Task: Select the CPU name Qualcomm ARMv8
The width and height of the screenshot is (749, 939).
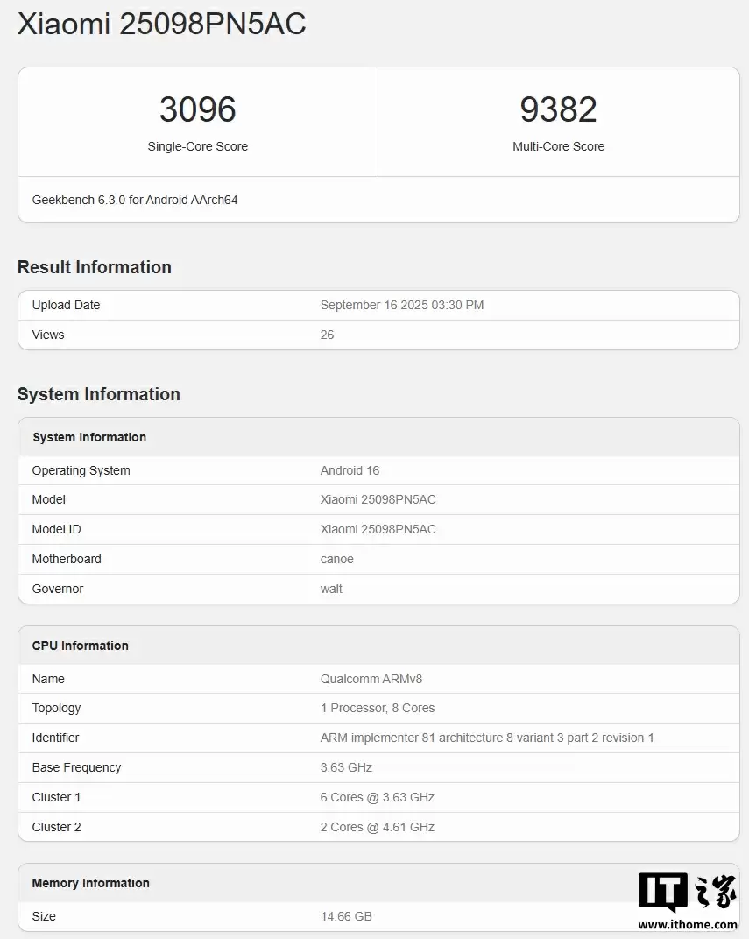Action: [371, 679]
